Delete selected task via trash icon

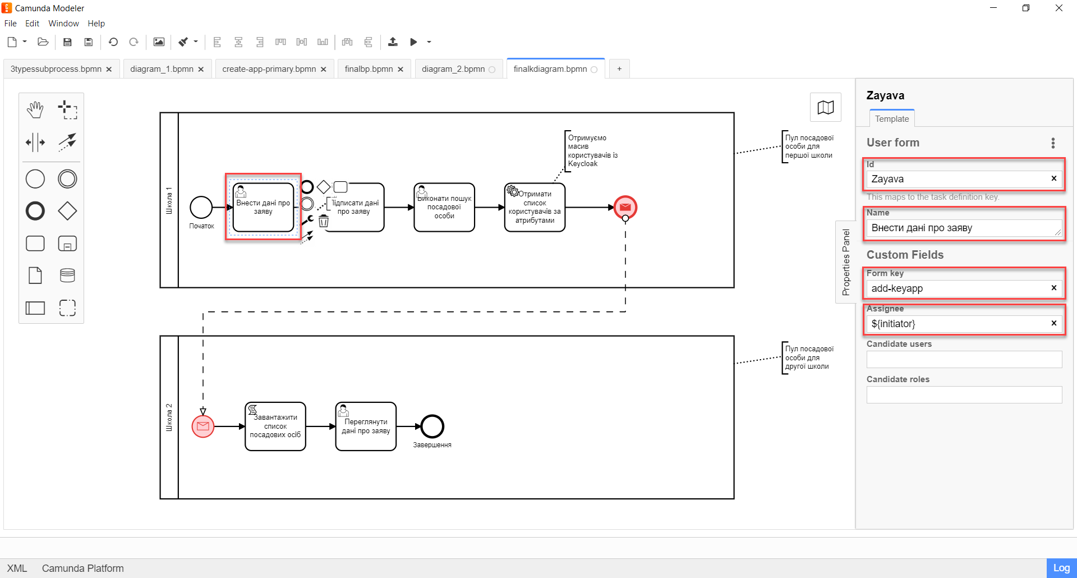324,221
